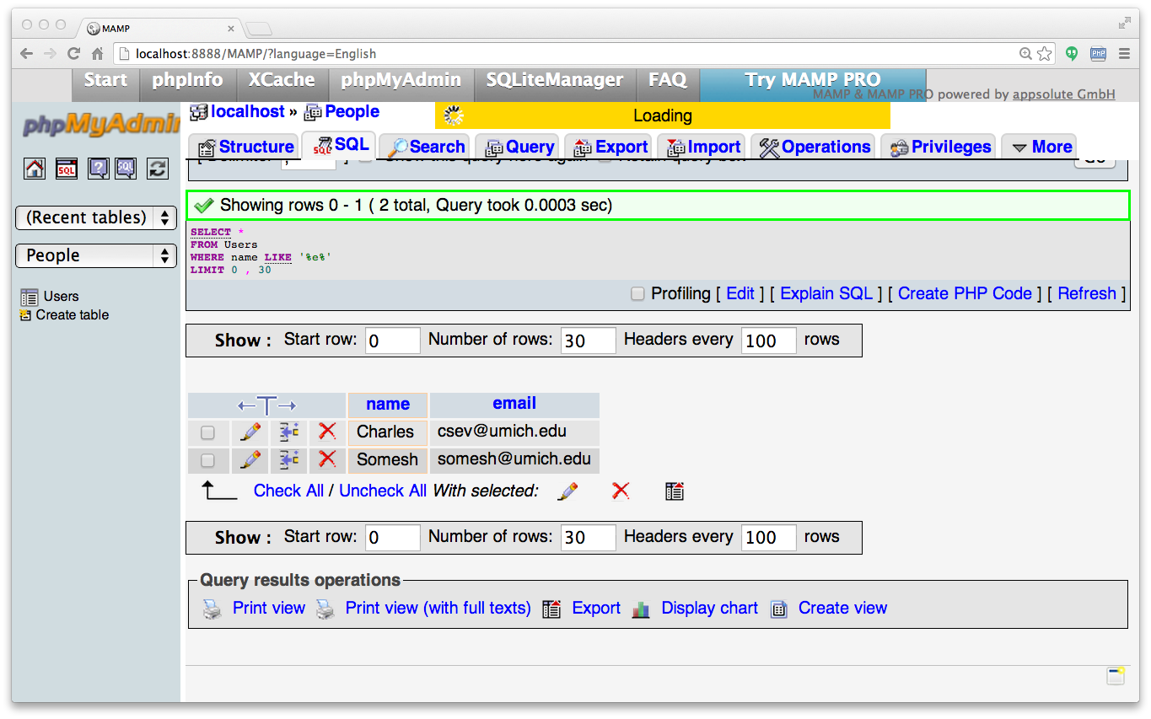1151x719 pixels.
Task: Click the Display chart link
Action: (709, 609)
